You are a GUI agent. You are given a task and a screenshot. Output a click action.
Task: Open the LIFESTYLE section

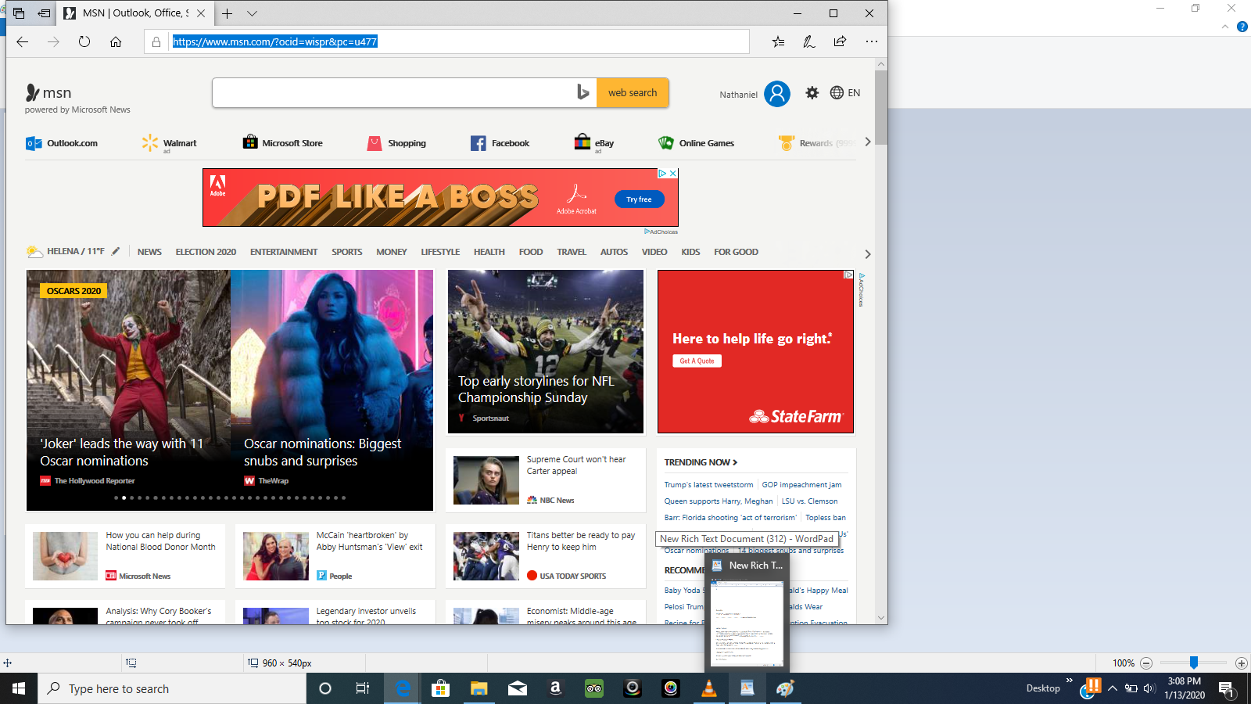point(440,252)
